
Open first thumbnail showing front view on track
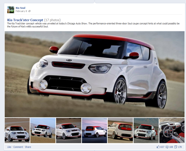click(17, 130)
